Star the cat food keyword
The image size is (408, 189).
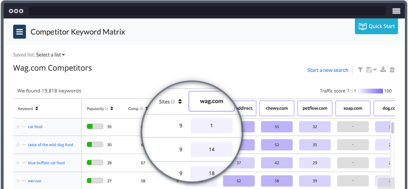[x=18, y=127]
